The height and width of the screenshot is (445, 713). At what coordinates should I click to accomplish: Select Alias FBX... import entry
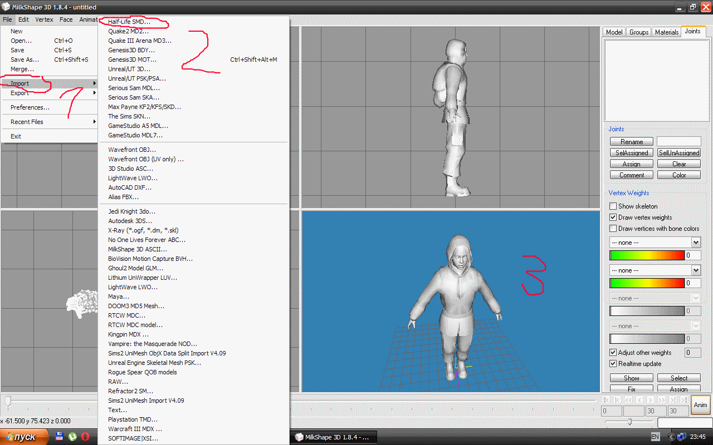pyautogui.click(x=193, y=197)
